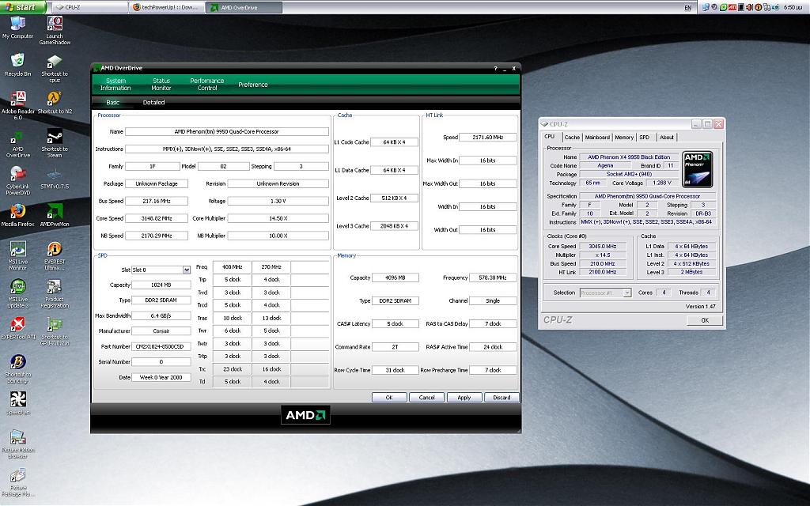Open System Information tab in AMD OverDrive

[x=115, y=84]
